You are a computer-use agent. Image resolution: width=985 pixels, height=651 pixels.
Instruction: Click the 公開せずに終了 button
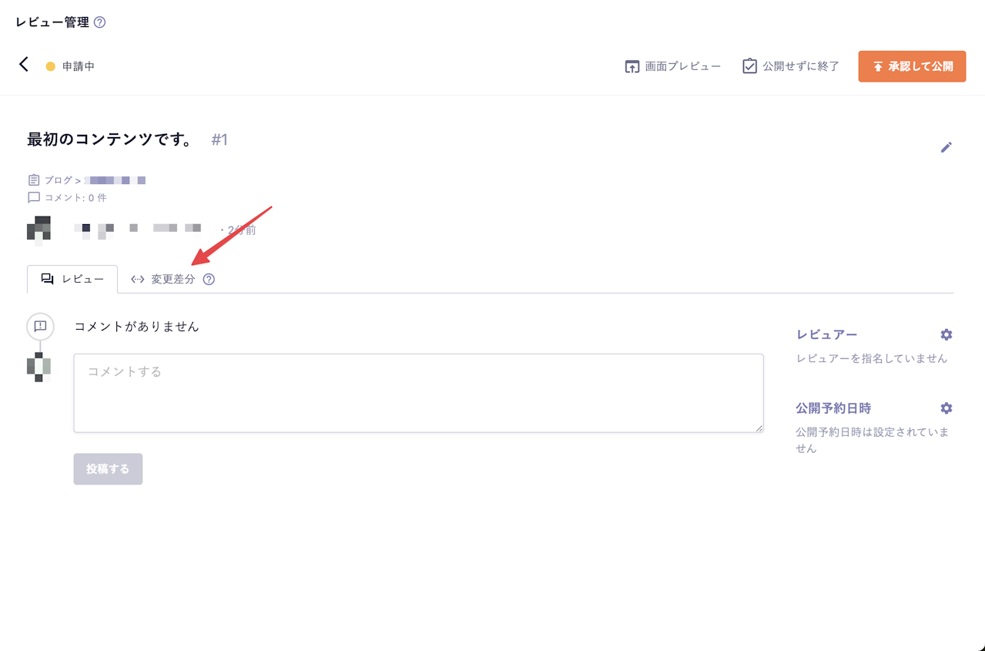point(789,66)
